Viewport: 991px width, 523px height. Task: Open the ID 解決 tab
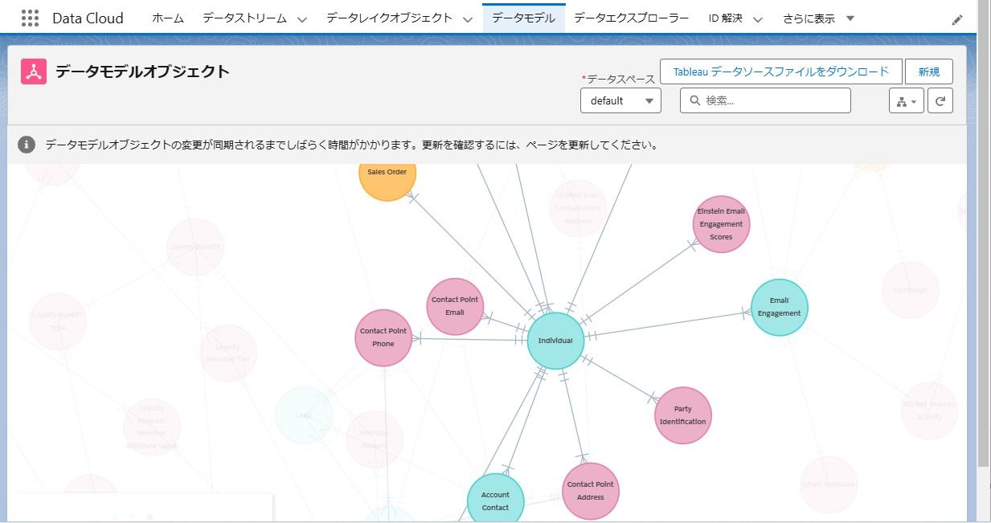click(726, 18)
